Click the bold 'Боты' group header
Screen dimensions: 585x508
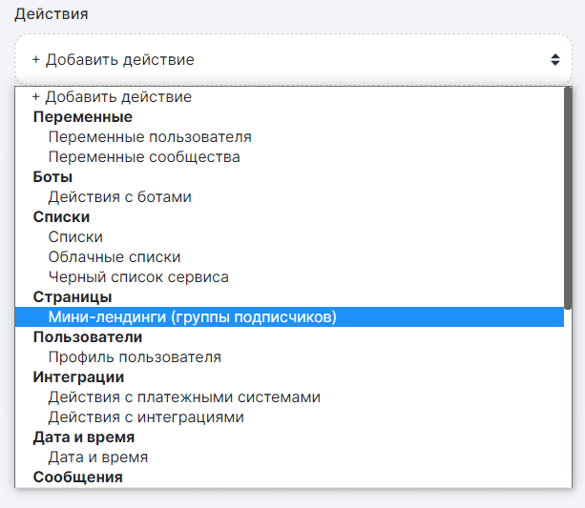[53, 177]
